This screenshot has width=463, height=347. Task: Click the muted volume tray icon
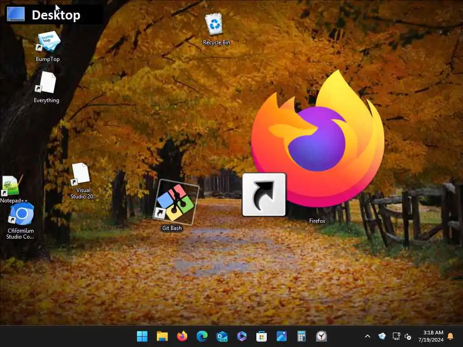[408, 336]
